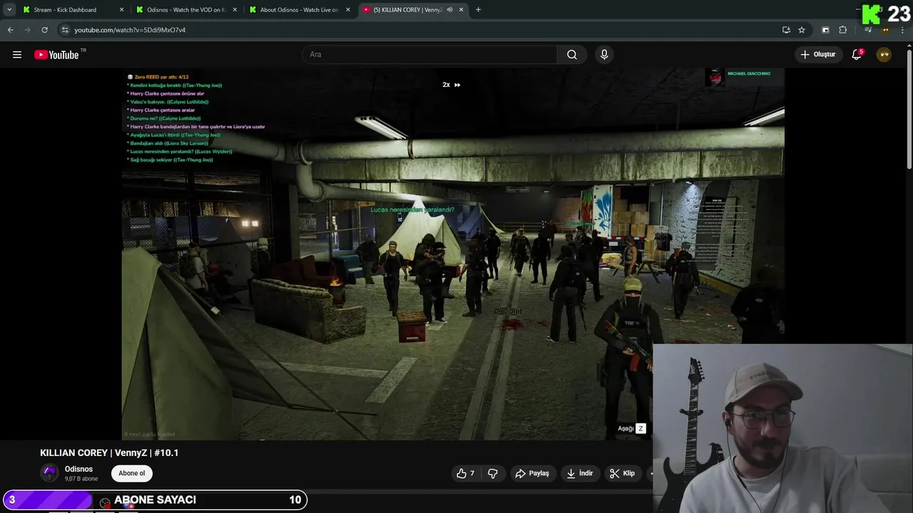913x513 pixels.
Task: Open the tab search dropdown arrow
Action: point(9,10)
